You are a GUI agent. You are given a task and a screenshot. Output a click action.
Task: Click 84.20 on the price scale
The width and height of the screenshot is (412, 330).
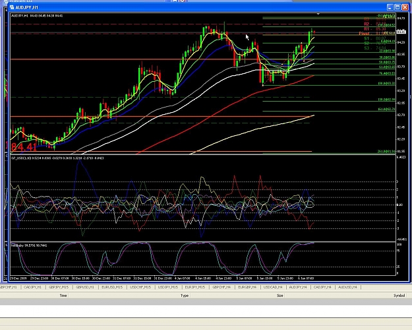point(401,42)
